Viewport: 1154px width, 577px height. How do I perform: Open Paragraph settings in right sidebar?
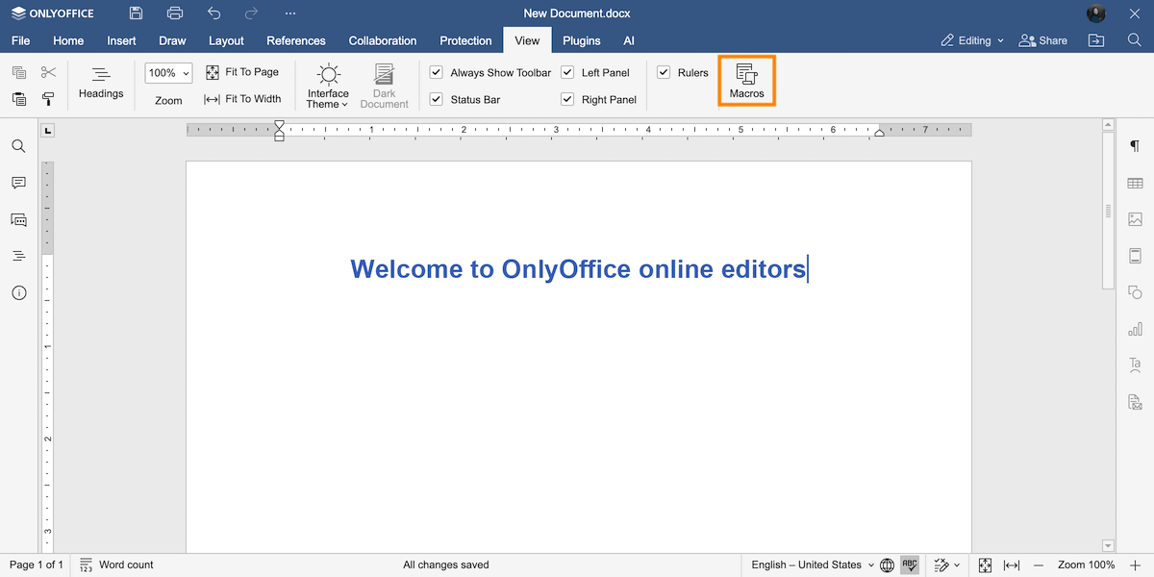[1135, 146]
